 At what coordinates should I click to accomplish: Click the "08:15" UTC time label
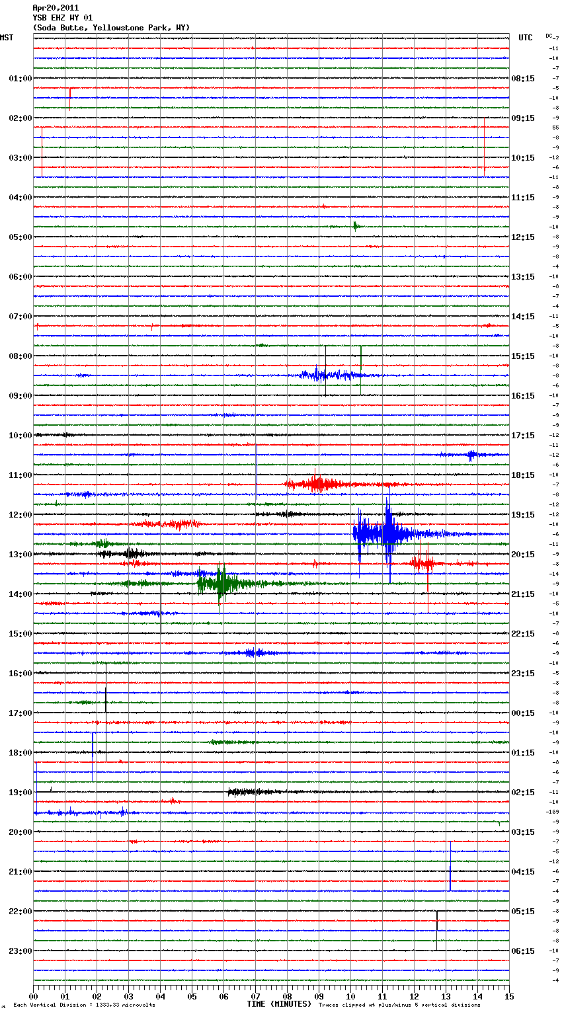(x=523, y=79)
